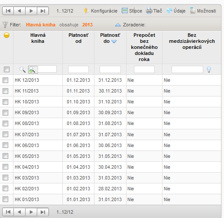
Task: Open the Stĺpce columns settings
Action: (132, 11)
